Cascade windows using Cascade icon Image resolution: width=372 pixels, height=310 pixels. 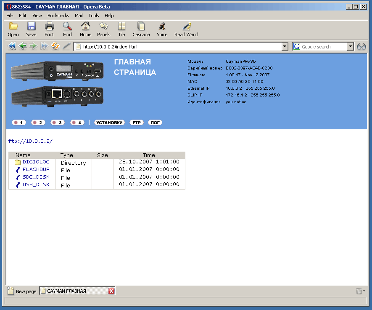[141, 26]
